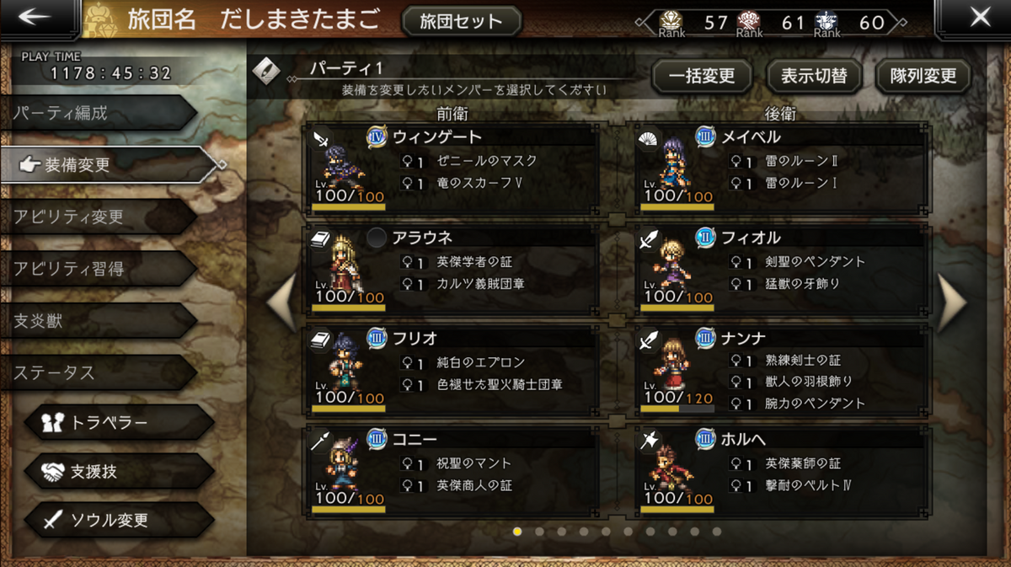The width and height of the screenshot is (1011, 567).
Task: Click the 旅団セット button
Action: click(x=462, y=21)
